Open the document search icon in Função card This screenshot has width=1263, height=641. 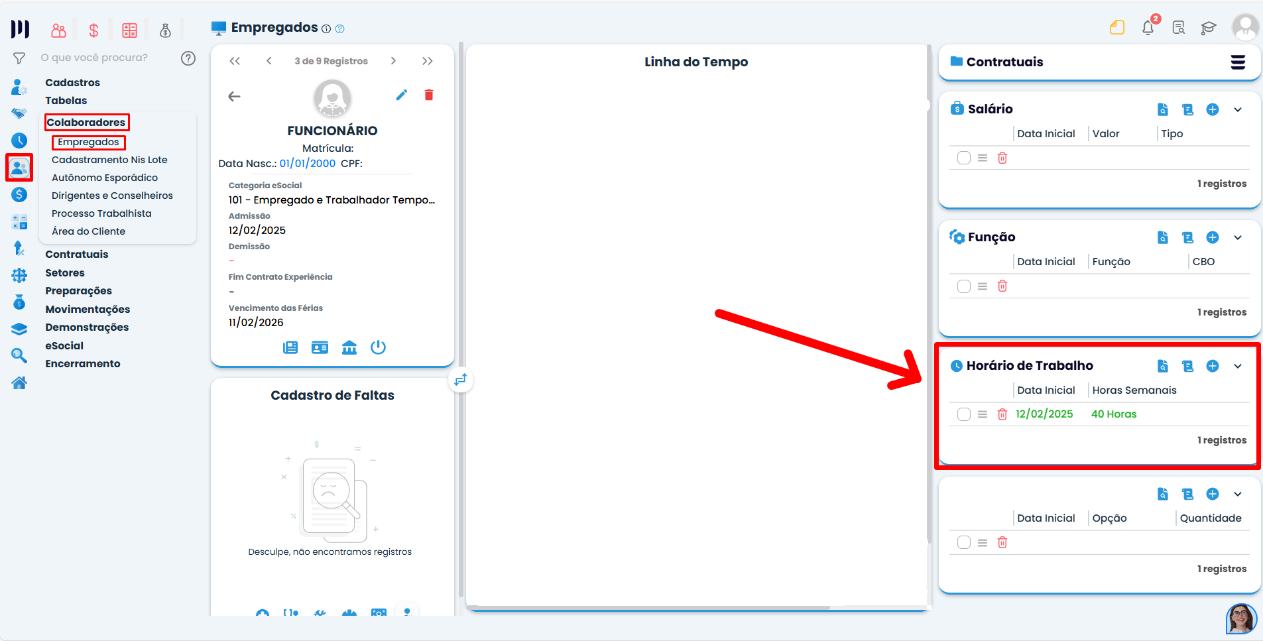click(1163, 237)
